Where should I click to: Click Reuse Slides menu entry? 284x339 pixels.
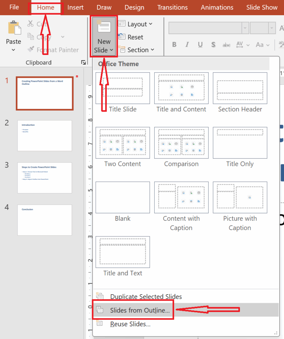[130, 324]
